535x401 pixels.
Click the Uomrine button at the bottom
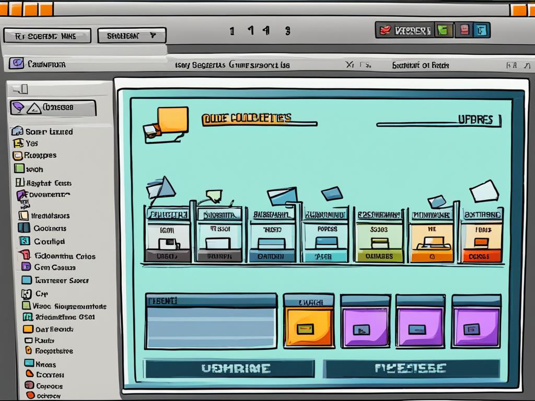coord(229,369)
